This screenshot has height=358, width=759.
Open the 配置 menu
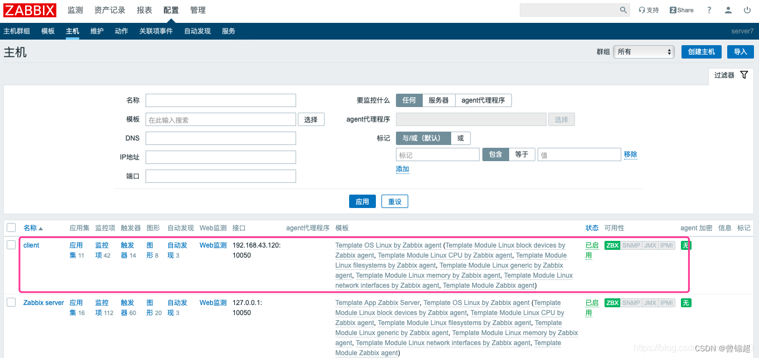coord(171,10)
